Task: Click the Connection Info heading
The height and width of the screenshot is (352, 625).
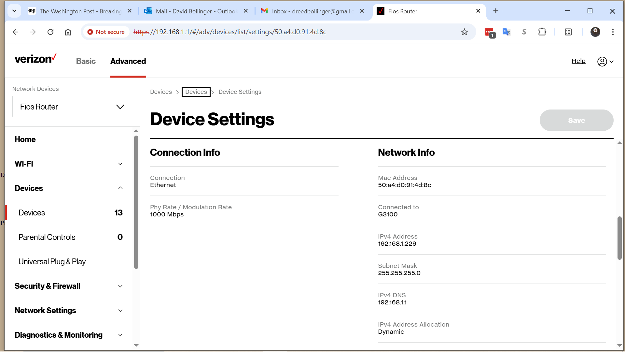Action: [185, 153]
